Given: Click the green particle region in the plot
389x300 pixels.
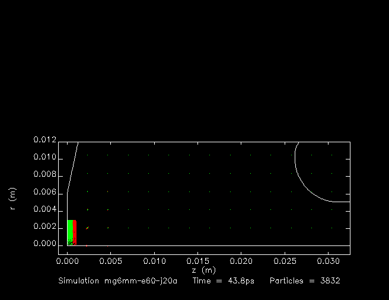Looking at the screenshot, I should pyautogui.click(x=70, y=232).
